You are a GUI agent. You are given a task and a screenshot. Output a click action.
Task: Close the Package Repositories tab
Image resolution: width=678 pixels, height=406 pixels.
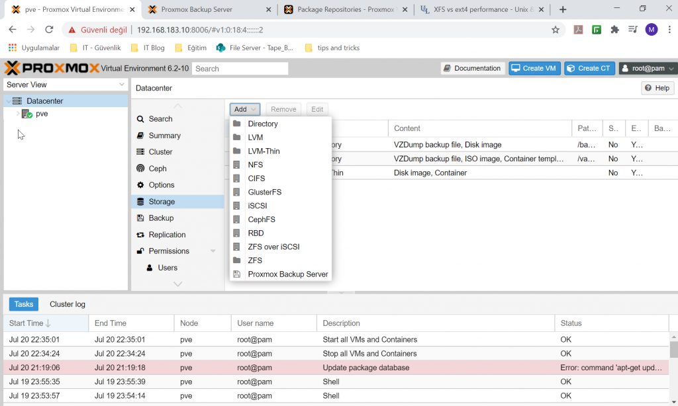[x=405, y=9]
